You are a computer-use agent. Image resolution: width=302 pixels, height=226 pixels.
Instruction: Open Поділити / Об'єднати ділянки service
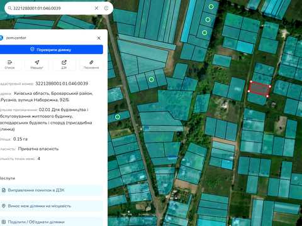pos(51,222)
